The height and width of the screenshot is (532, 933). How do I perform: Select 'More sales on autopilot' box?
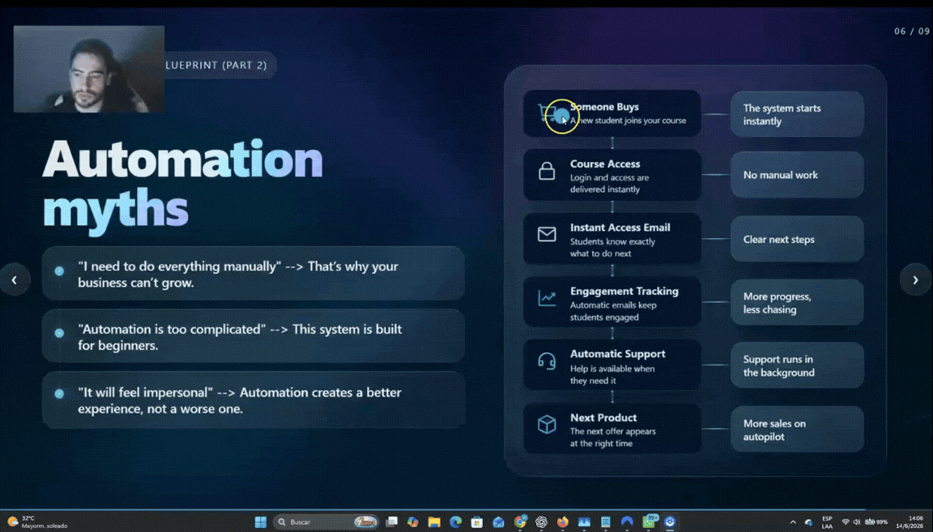pos(797,430)
